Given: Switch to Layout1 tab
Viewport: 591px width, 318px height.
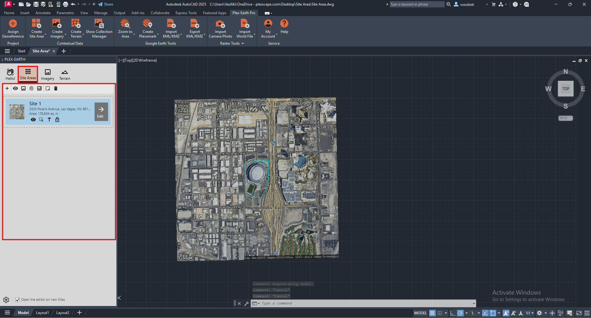Looking at the screenshot, I should [42, 313].
